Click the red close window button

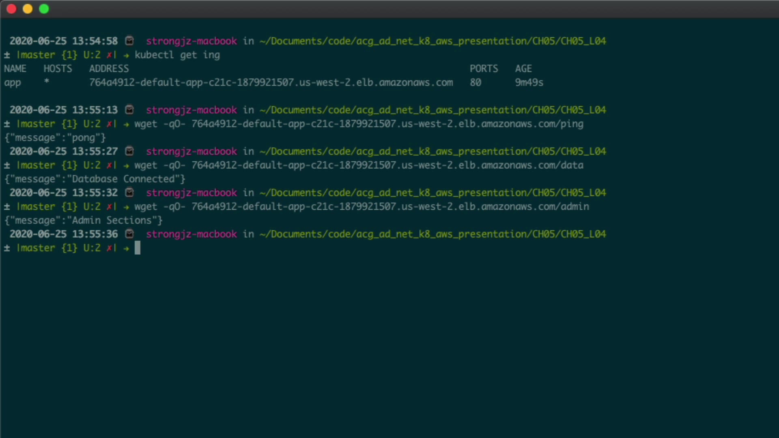click(x=11, y=9)
